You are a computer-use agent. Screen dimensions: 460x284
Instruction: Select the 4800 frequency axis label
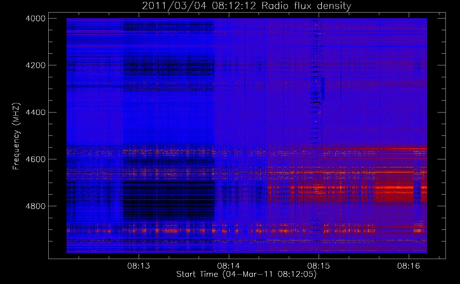click(x=36, y=206)
